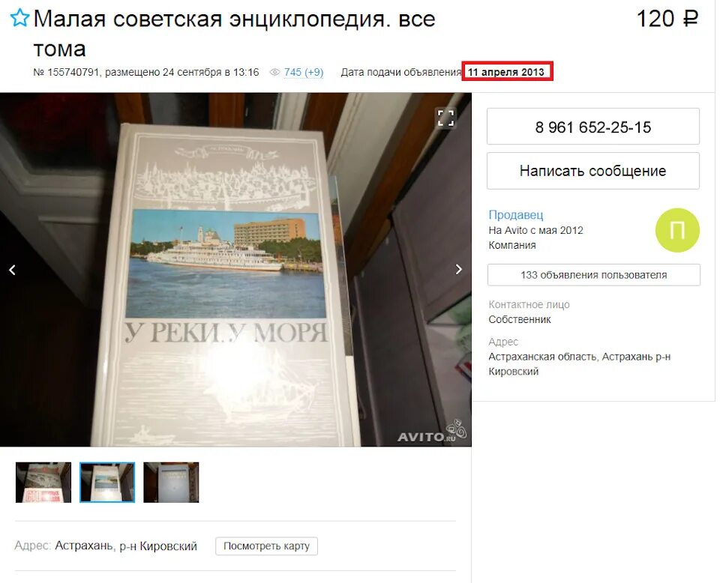Screen dimensions: 720x583
Task: Click the phone number button
Action: pos(592,127)
